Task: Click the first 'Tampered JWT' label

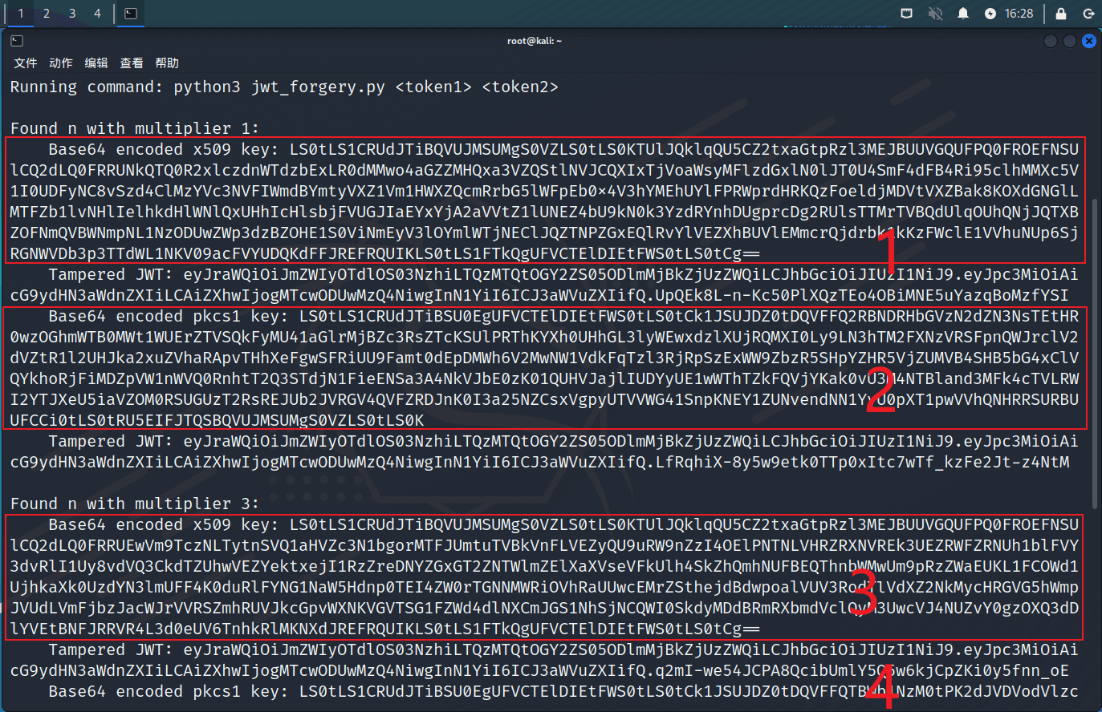Action: 111,274
